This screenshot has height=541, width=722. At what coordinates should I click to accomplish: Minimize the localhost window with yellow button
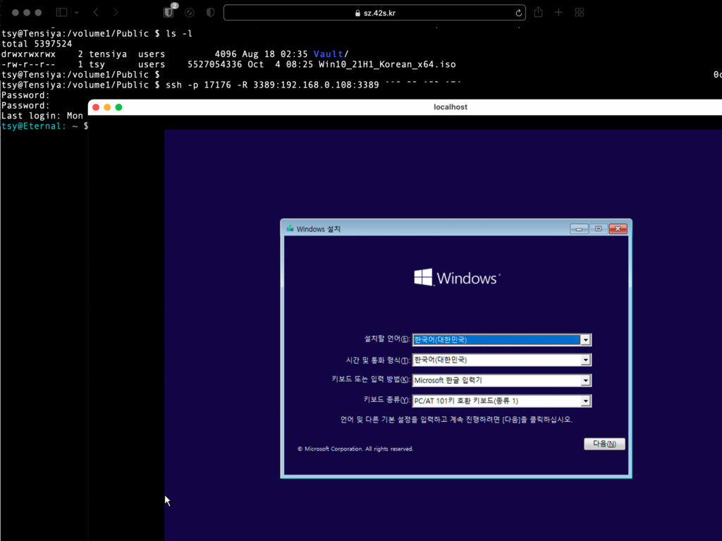107,107
